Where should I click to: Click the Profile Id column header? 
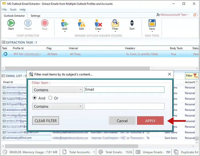(18, 48)
